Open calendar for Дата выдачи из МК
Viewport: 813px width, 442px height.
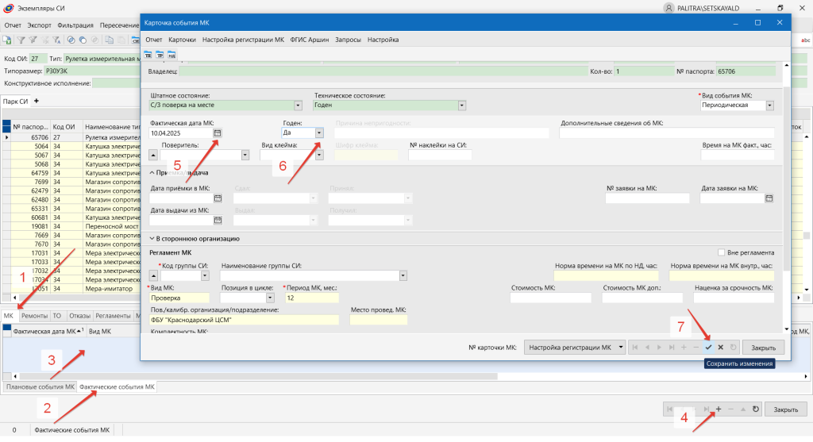point(218,221)
